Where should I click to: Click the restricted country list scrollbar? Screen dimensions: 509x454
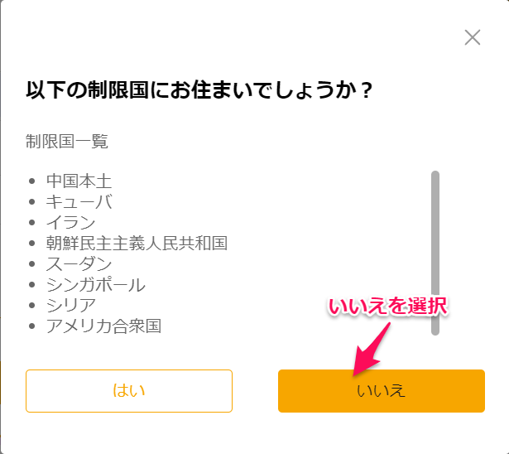click(435, 253)
